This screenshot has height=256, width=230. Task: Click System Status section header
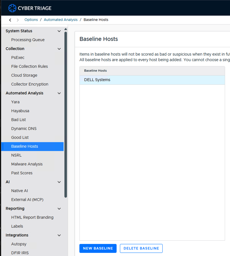pos(19,31)
